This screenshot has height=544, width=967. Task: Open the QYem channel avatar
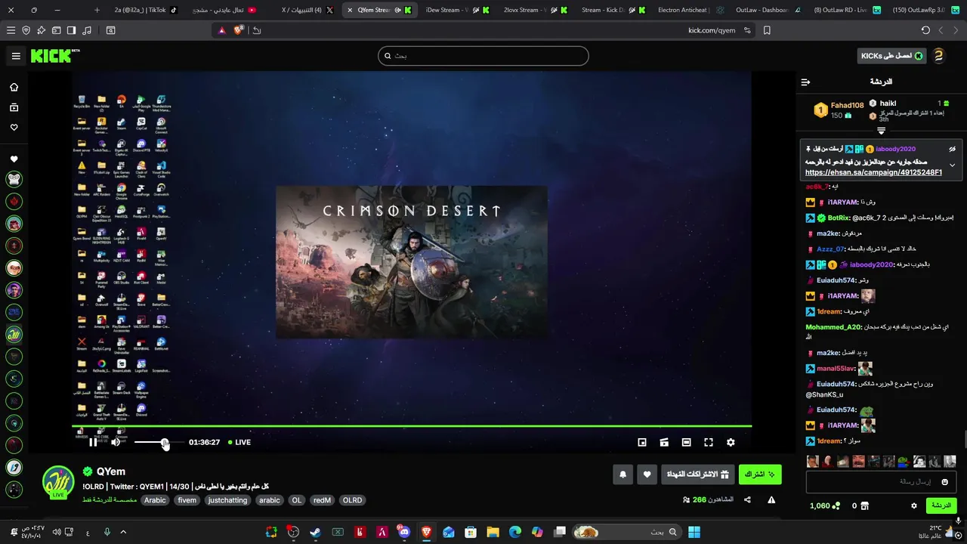pyautogui.click(x=58, y=482)
